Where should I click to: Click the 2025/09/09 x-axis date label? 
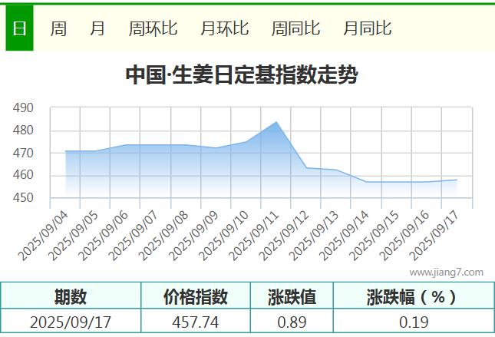[x=193, y=236]
